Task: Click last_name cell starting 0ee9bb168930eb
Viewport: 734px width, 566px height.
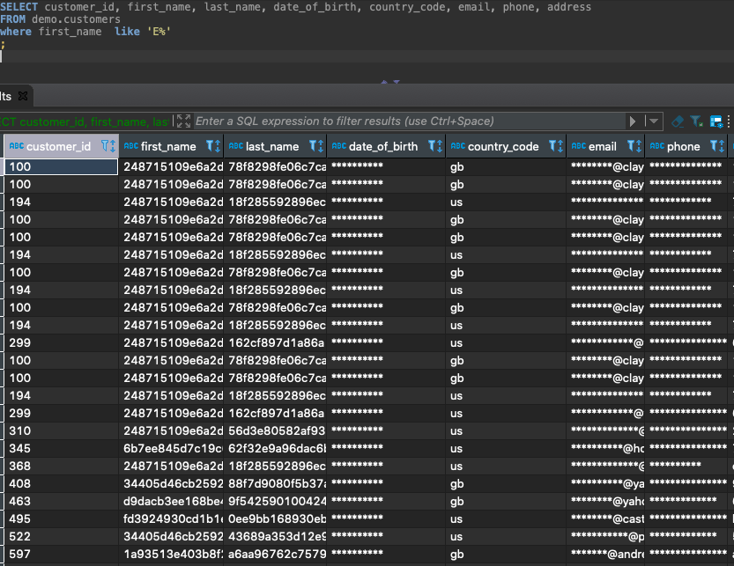Action: coord(275,518)
